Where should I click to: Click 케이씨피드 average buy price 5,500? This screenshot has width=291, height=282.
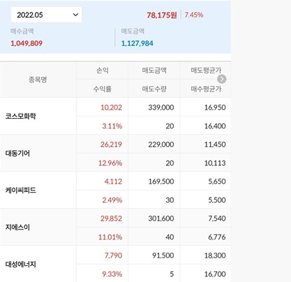pos(217,200)
